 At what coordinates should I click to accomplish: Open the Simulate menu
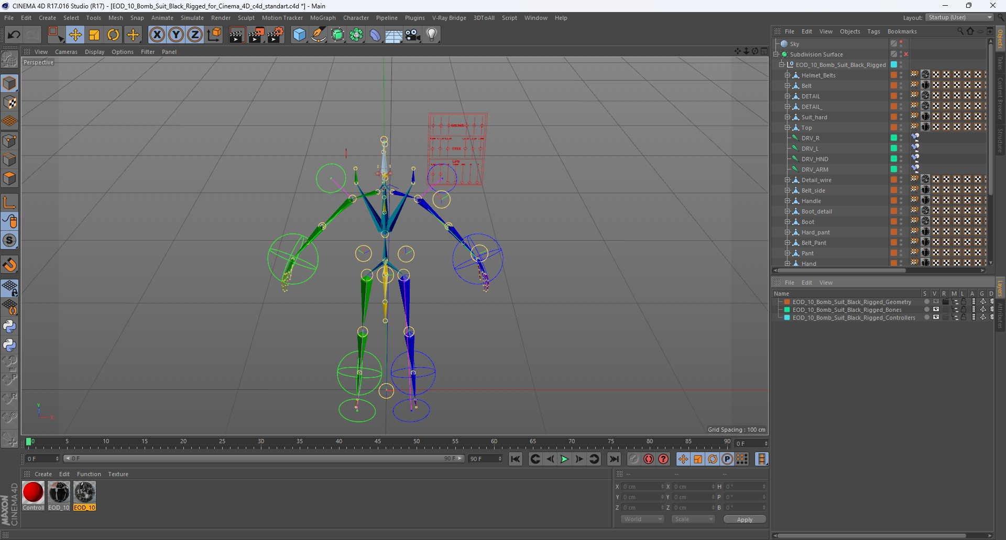click(192, 18)
